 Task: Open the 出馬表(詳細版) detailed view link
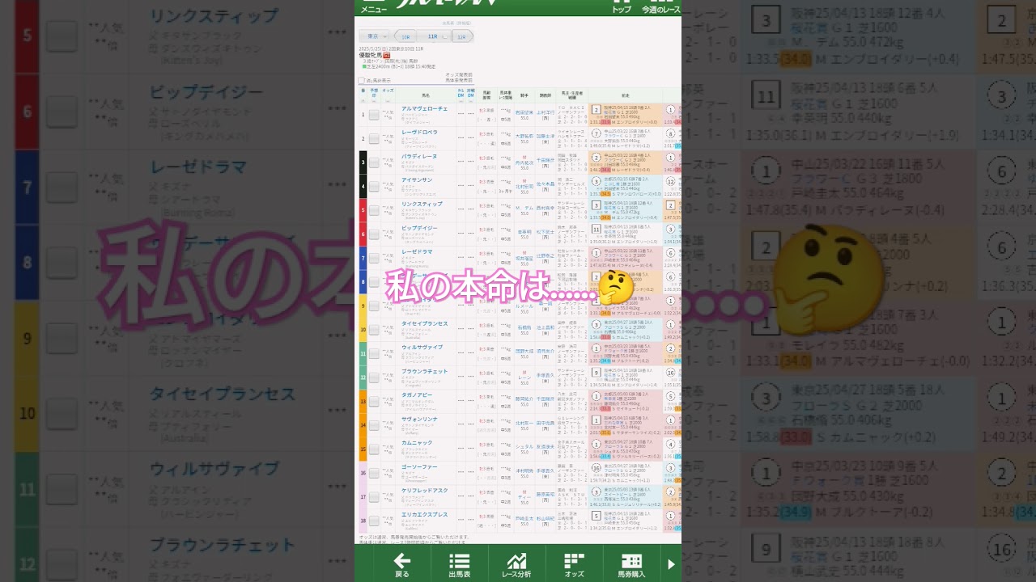click(455, 23)
